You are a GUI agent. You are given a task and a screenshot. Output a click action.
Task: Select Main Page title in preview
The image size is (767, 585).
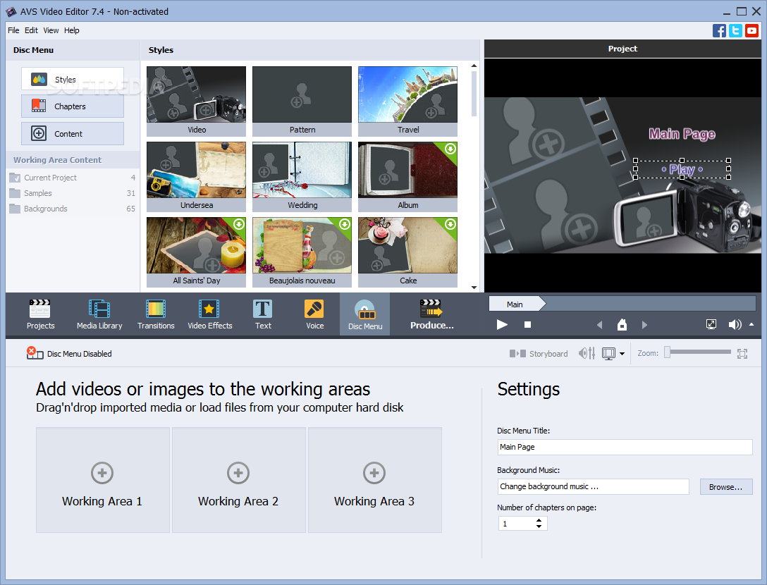click(682, 134)
